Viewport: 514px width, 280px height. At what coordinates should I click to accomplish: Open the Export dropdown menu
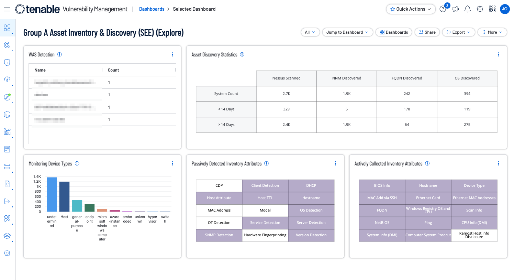[x=458, y=32]
